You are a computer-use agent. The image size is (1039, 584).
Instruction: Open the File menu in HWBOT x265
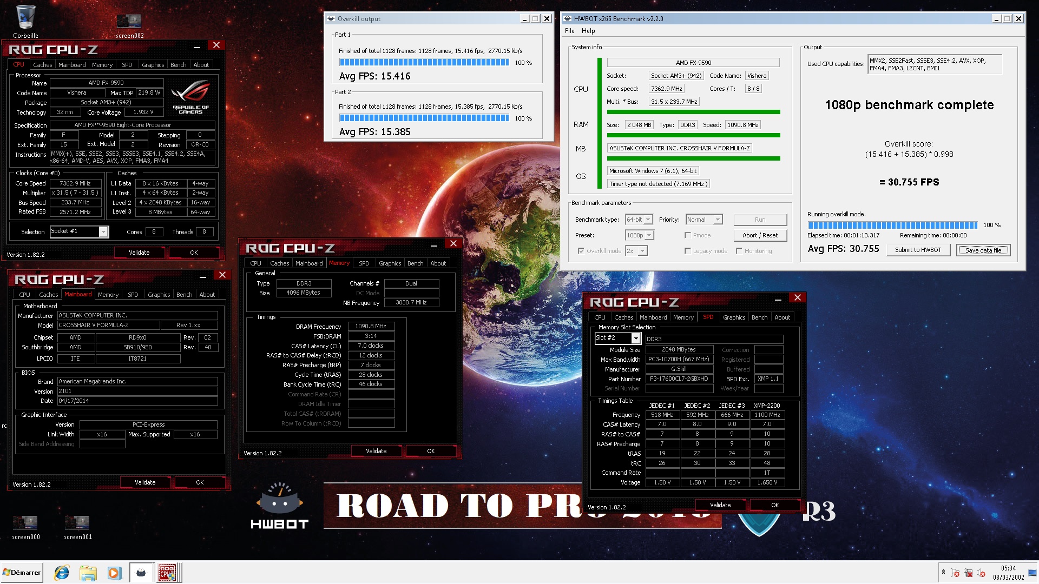(569, 31)
